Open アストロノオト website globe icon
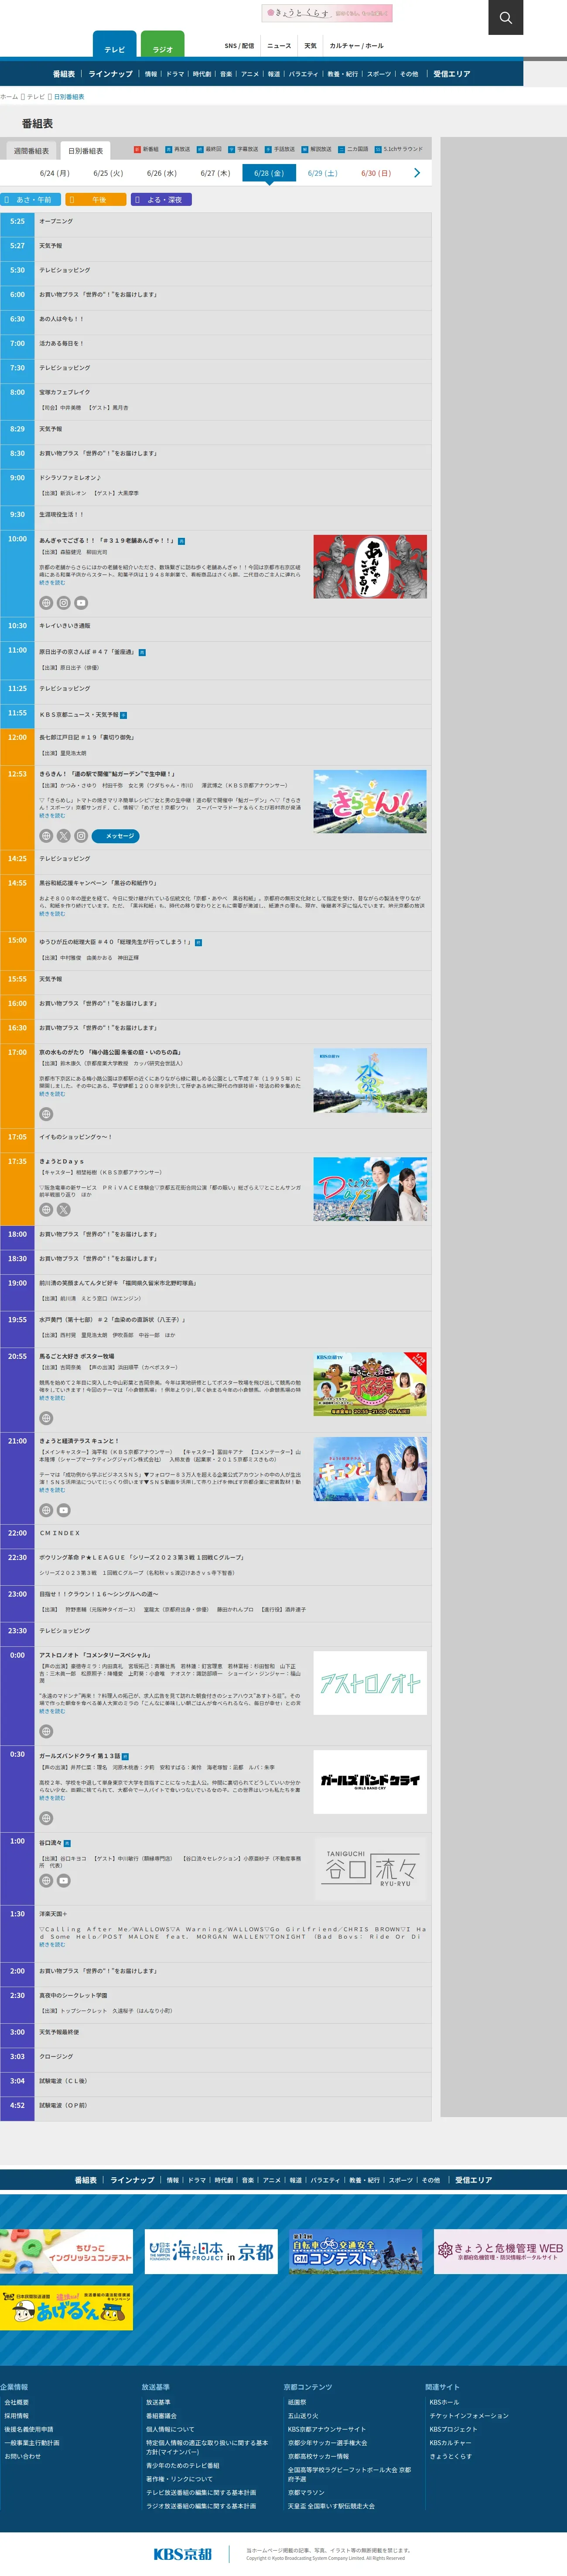This screenshot has width=567, height=2576. coord(46,1731)
